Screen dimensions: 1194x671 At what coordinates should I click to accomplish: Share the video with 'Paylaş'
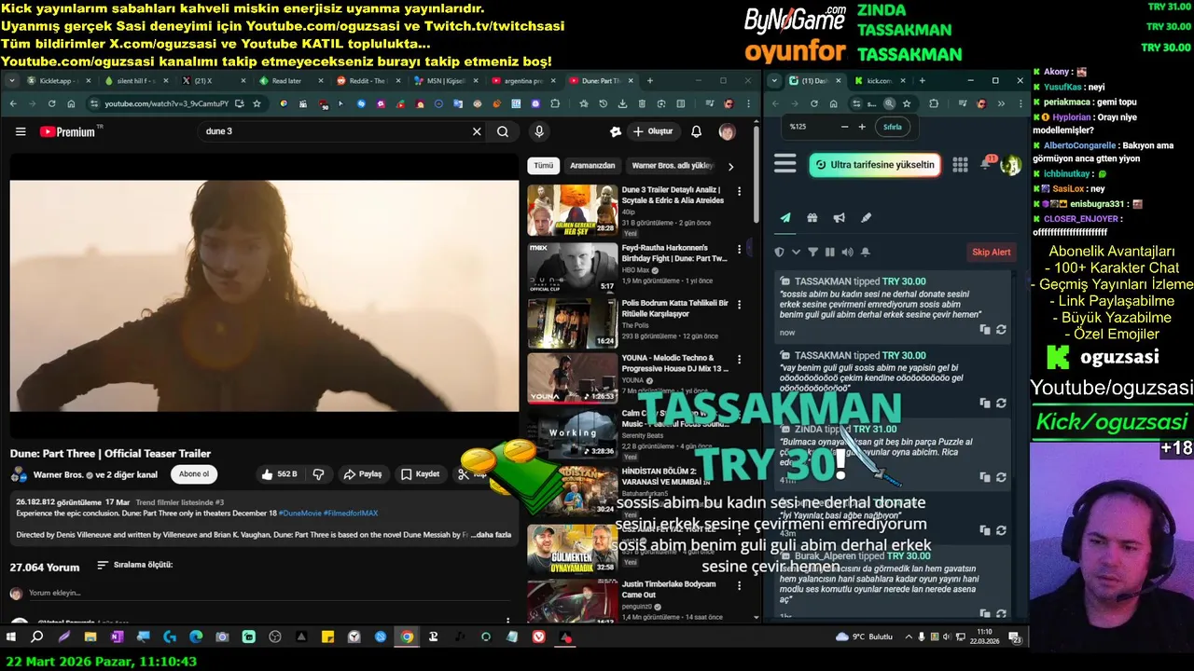[x=363, y=474]
